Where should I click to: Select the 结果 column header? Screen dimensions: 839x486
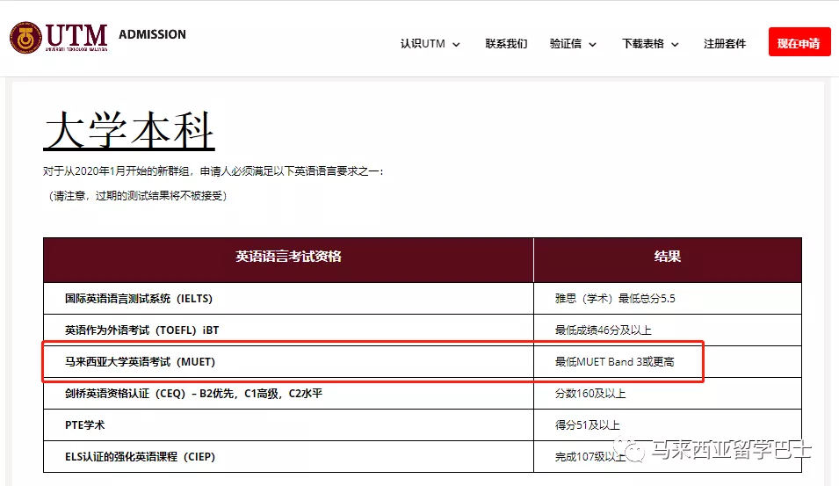click(x=668, y=259)
